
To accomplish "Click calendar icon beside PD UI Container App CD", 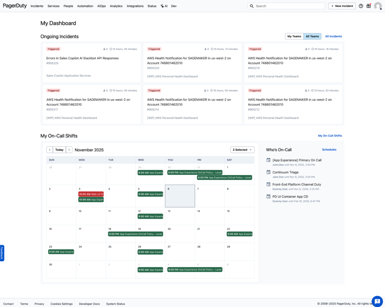I will pos(268,197).
